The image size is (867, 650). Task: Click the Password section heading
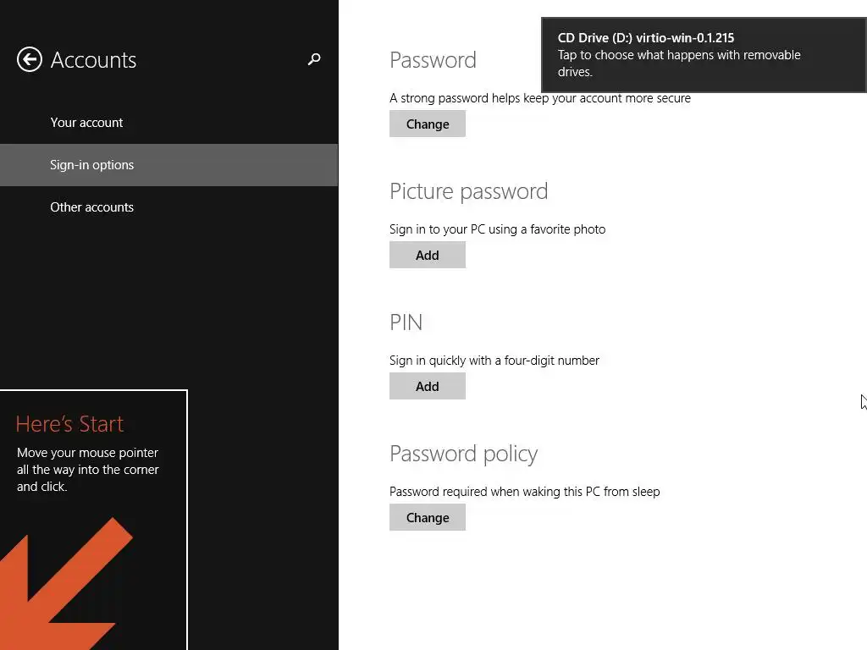pyautogui.click(x=433, y=60)
